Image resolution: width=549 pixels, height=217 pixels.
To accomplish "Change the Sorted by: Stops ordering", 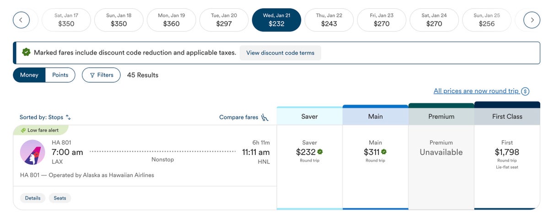I will point(45,117).
